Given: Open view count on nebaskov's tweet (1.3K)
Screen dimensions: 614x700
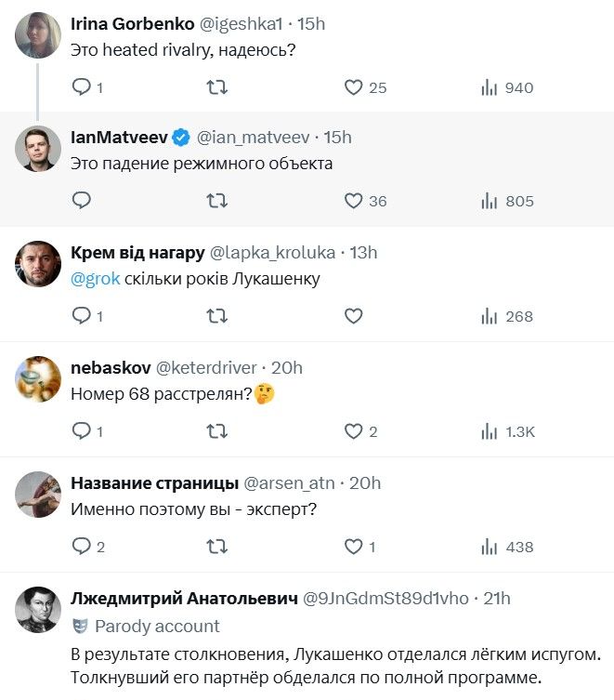Looking at the screenshot, I should pyautogui.click(x=507, y=431).
